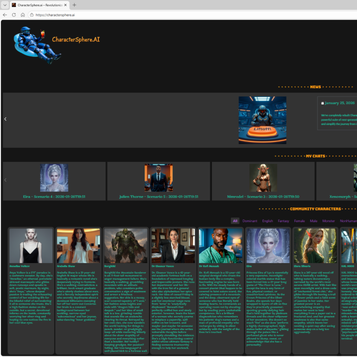Filter community characters by Fantasy
Image resolution: width=357 pixels, height=357 pixels.
pyautogui.click(x=284, y=221)
